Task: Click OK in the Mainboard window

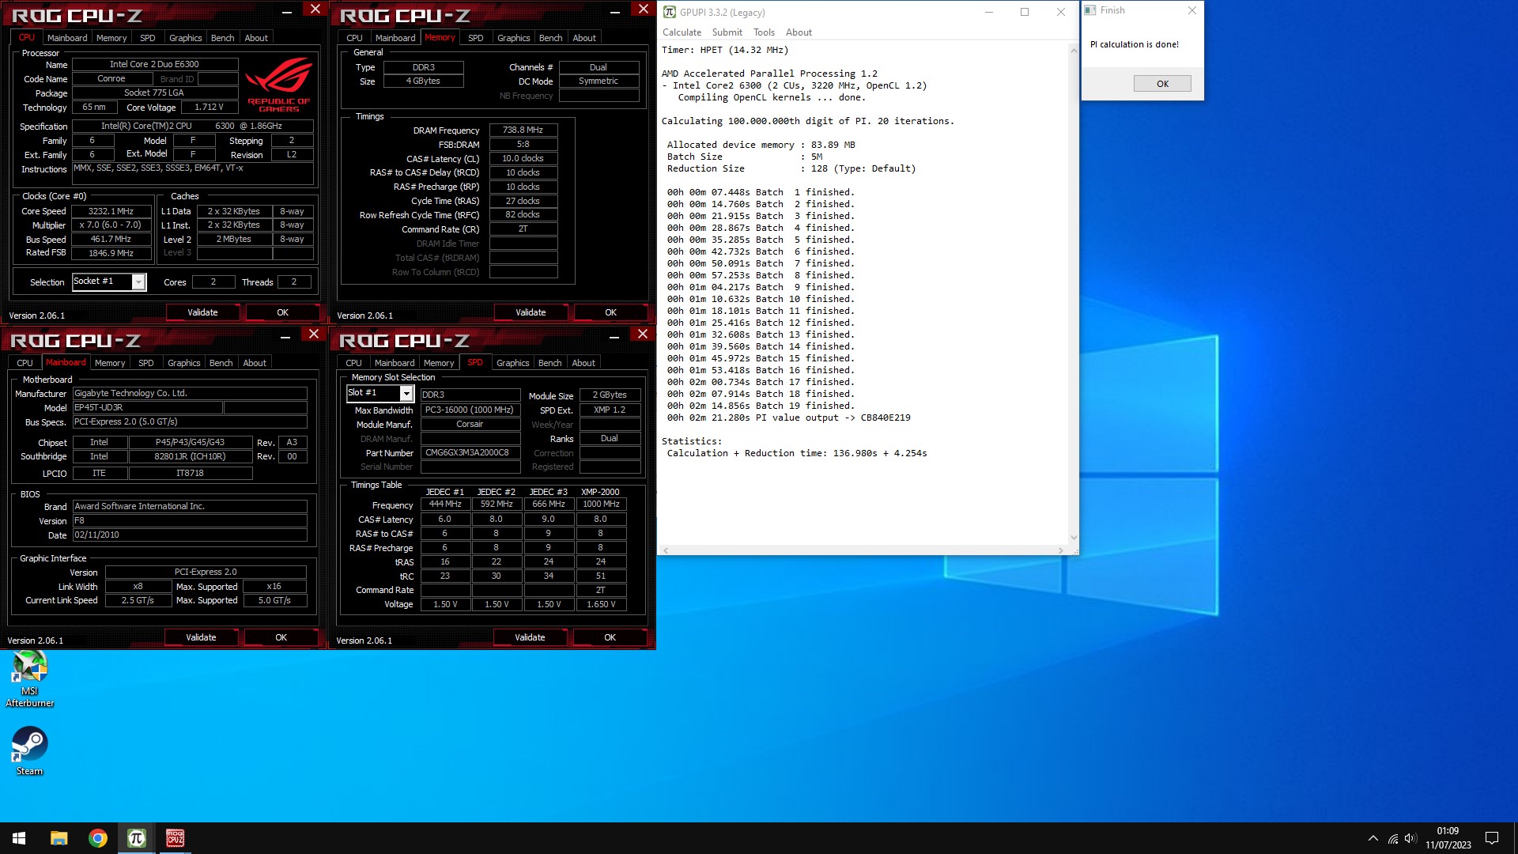Action: (281, 637)
